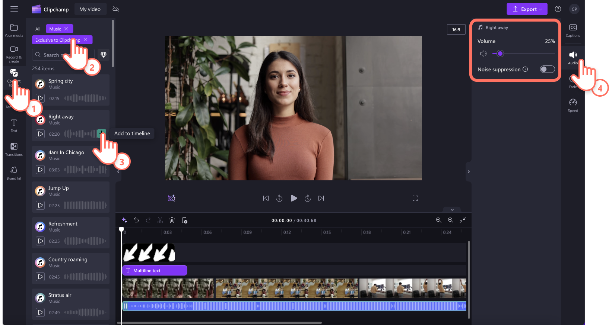Click the camera-off edit icon below preview
This screenshot has width=609, height=325.
(171, 198)
